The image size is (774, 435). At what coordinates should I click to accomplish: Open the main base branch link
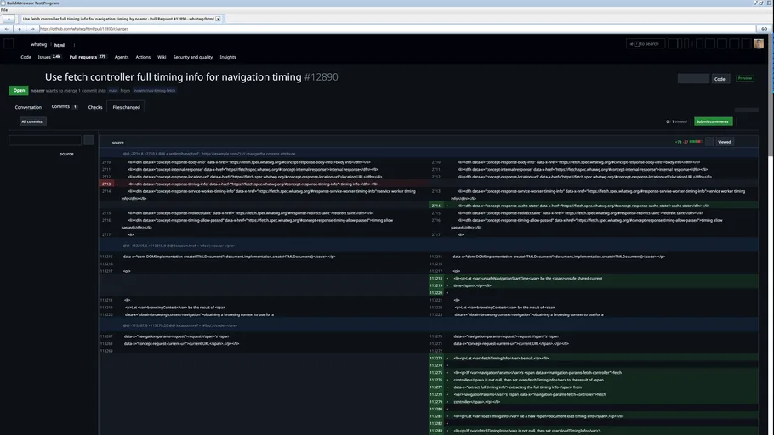pyautogui.click(x=113, y=91)
